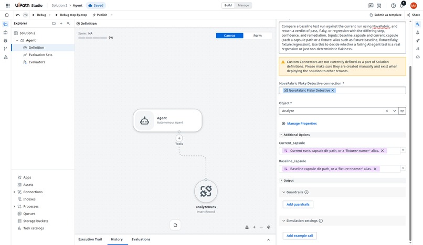This screenshot has height=245, width=423.
Task: Click the Share button
Action: [414, 15]
